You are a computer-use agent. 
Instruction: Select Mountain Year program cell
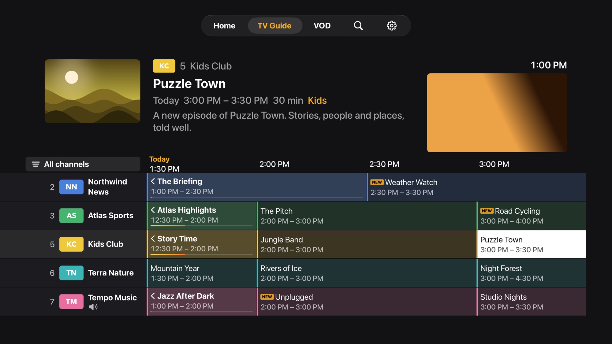coord(201,273)
